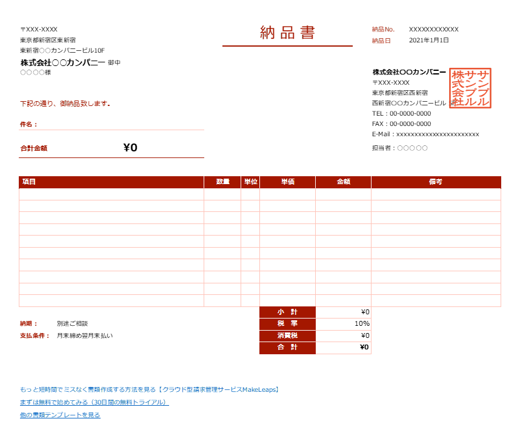The image size is (520, 436).
Task: Open the MakeLeaps cloud invoicing service link
Action: pyautogui.click(x=149, y=389)
